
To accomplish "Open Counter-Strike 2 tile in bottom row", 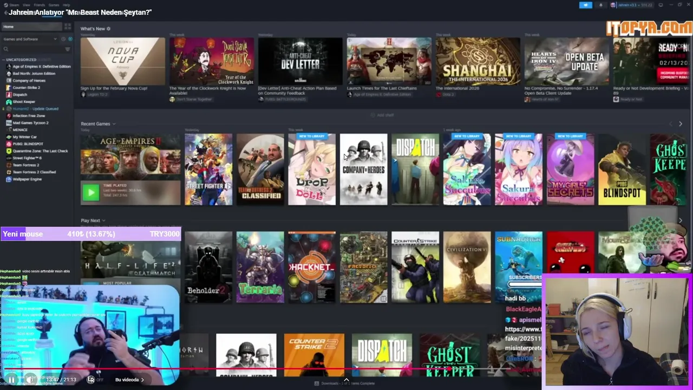I will tap(314, 355).
